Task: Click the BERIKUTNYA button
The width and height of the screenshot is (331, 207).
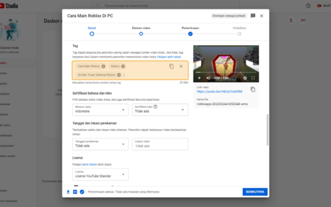Action: (x=255, y=192)
